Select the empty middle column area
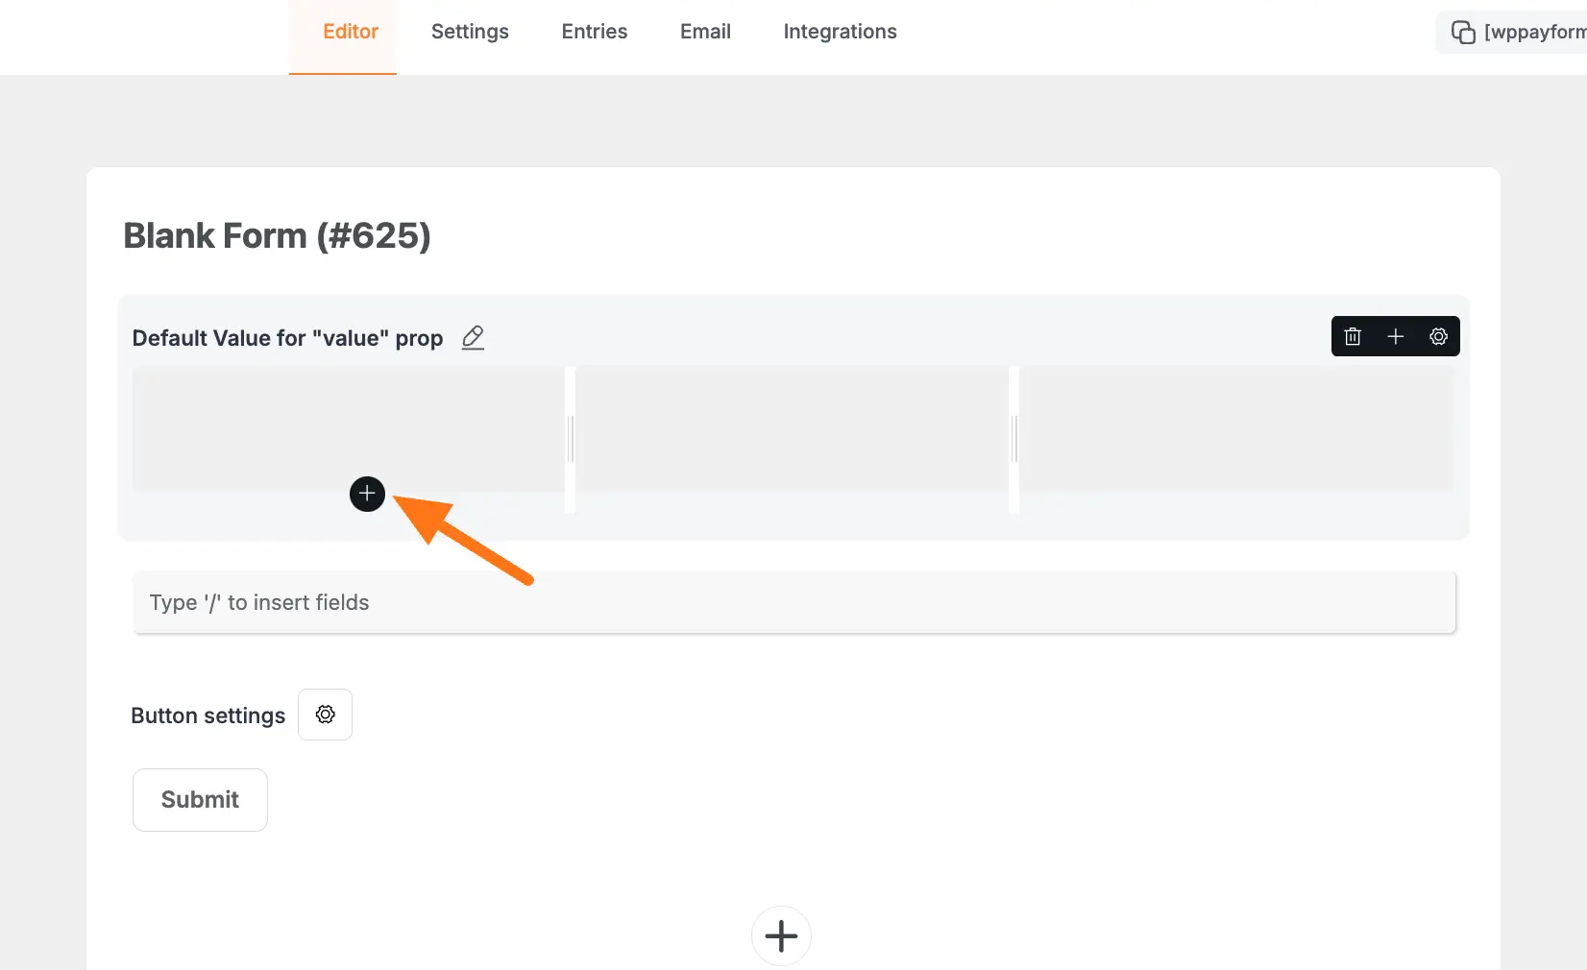The height and width of the screenshot is (970, 1587). point(792,428)
